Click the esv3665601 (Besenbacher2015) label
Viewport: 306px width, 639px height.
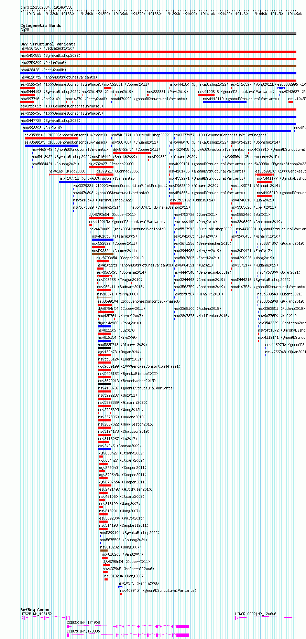pyautogui.click(x=251, y=157)
